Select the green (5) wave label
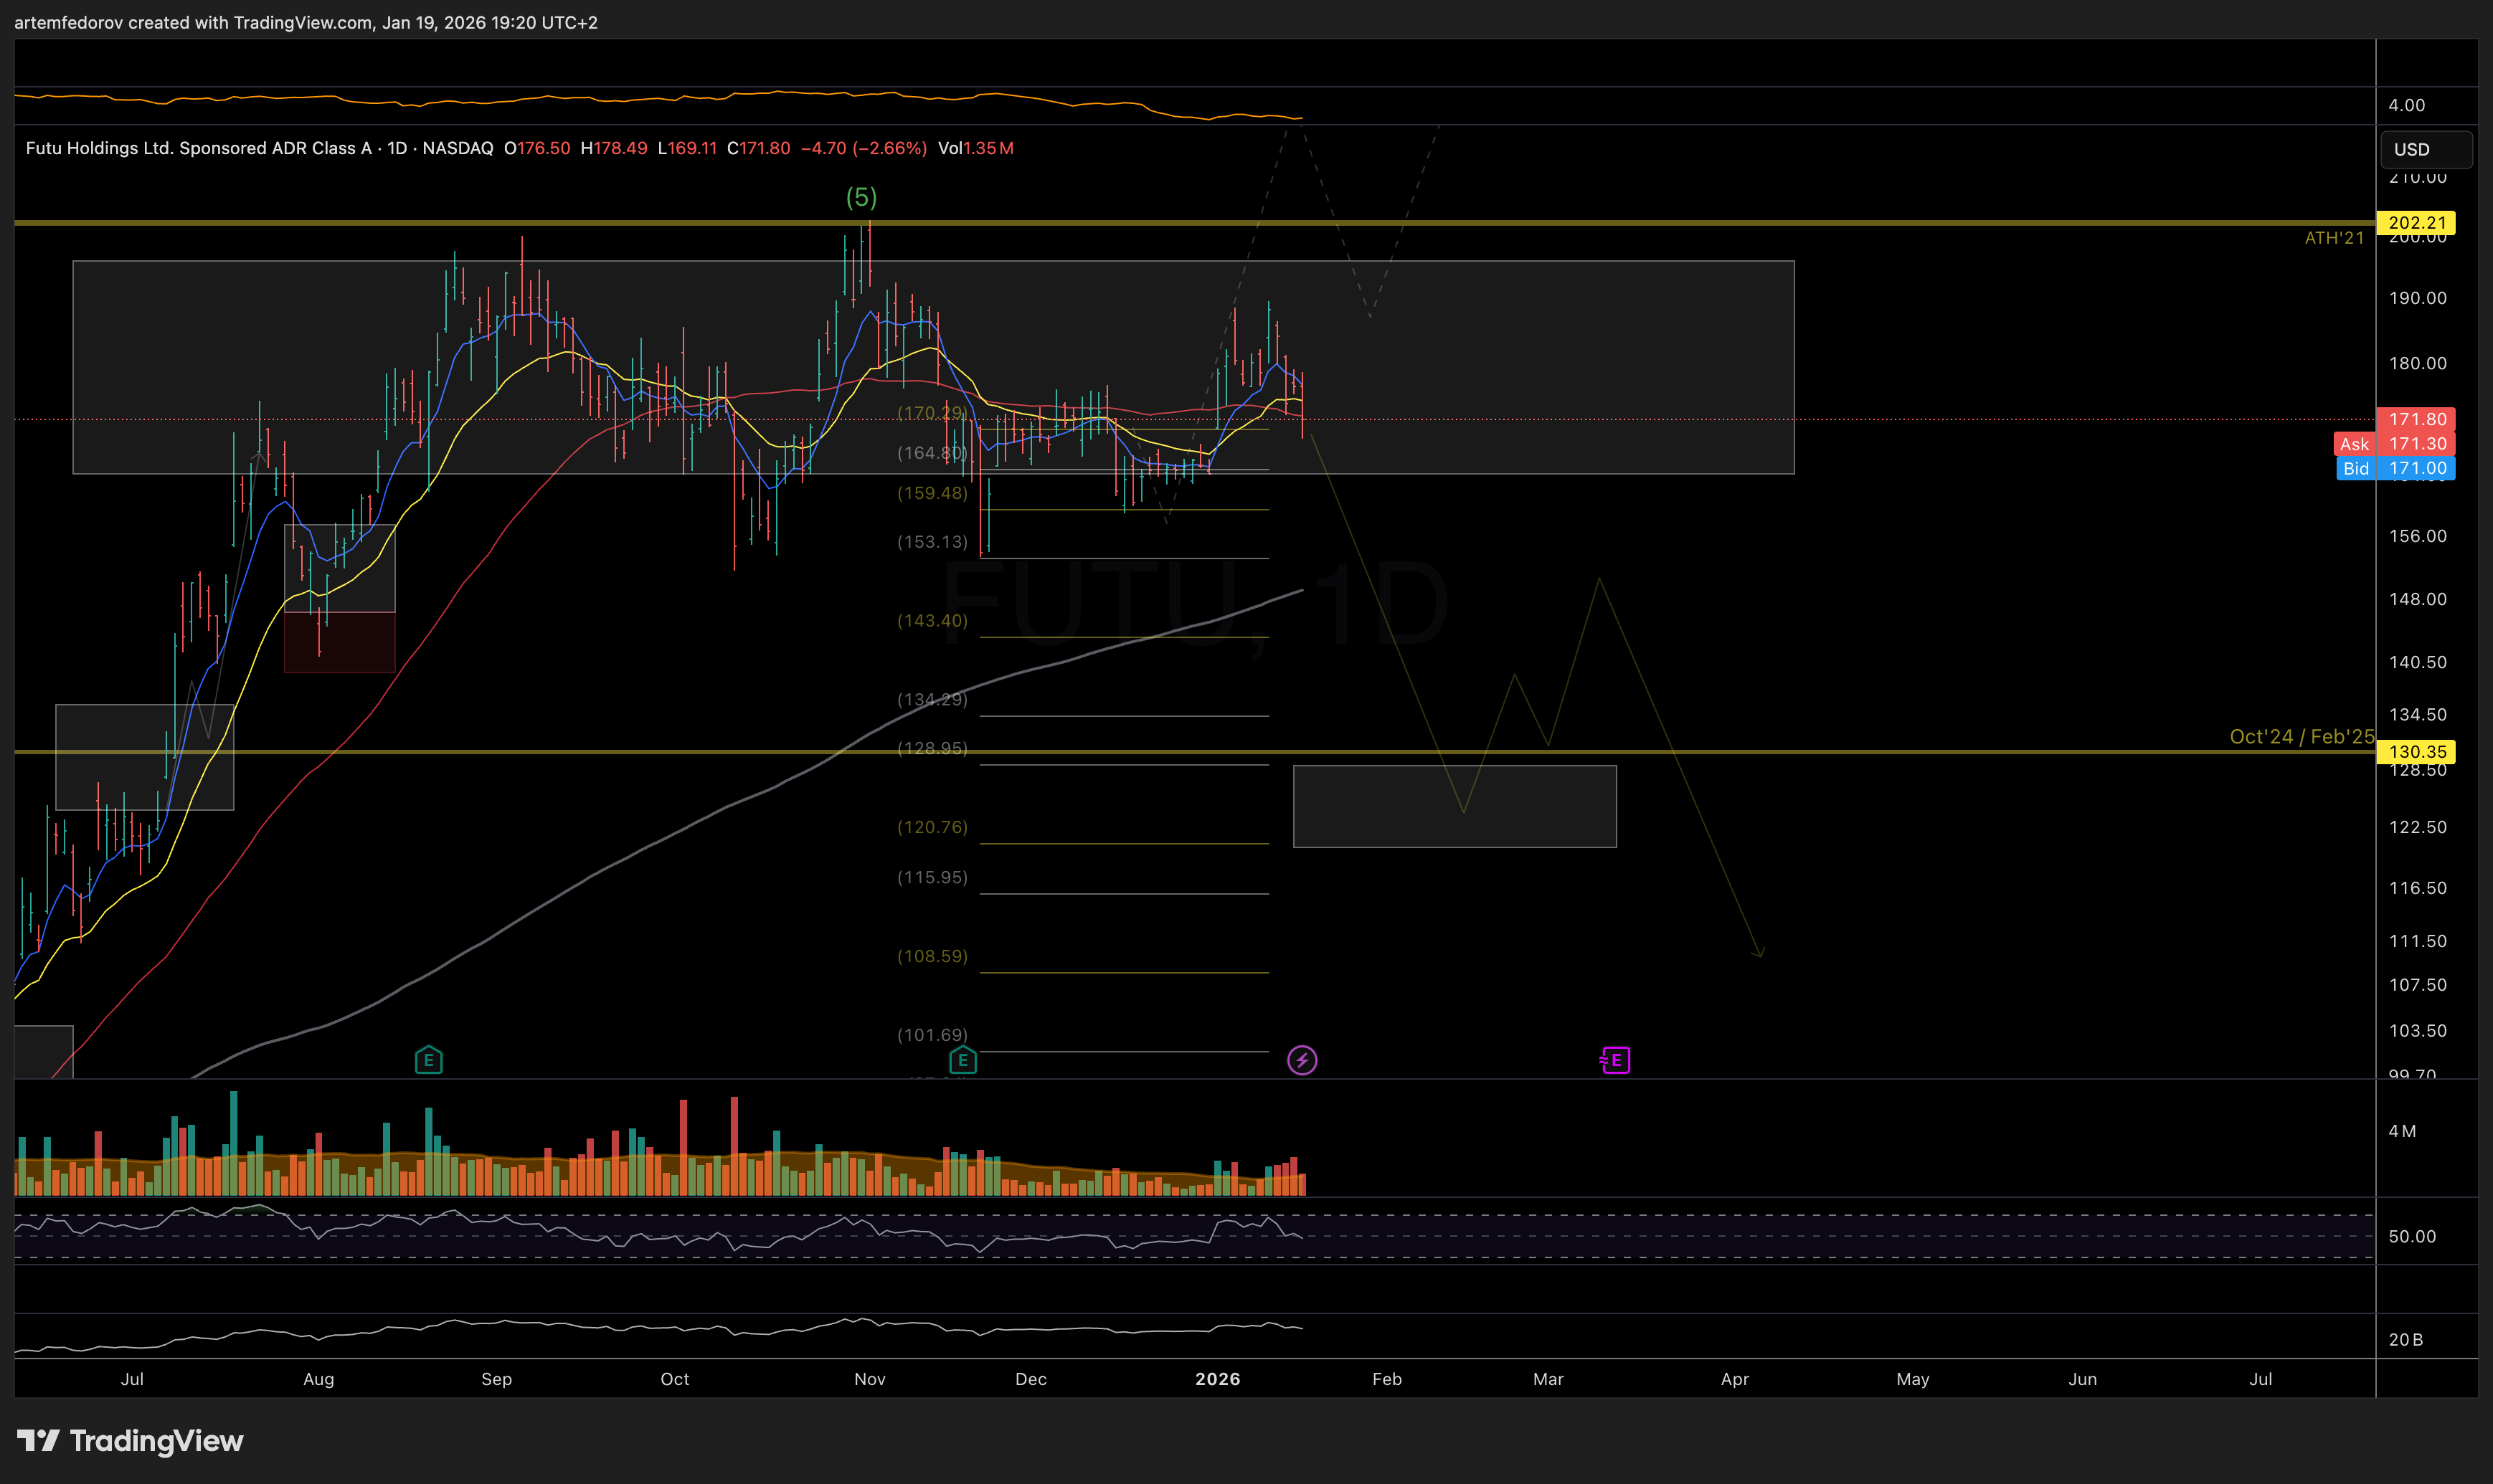This screenshot has height=1484, width=2493. tap(861, 197)
